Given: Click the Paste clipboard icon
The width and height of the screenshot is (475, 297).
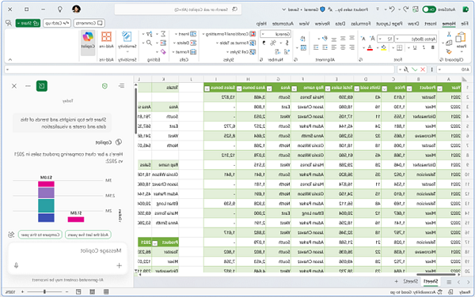Looking at the screenshot, I should click(x=461, y=37).
